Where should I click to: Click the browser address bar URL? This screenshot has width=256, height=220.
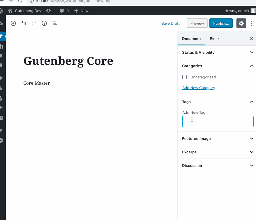(74, 1)
